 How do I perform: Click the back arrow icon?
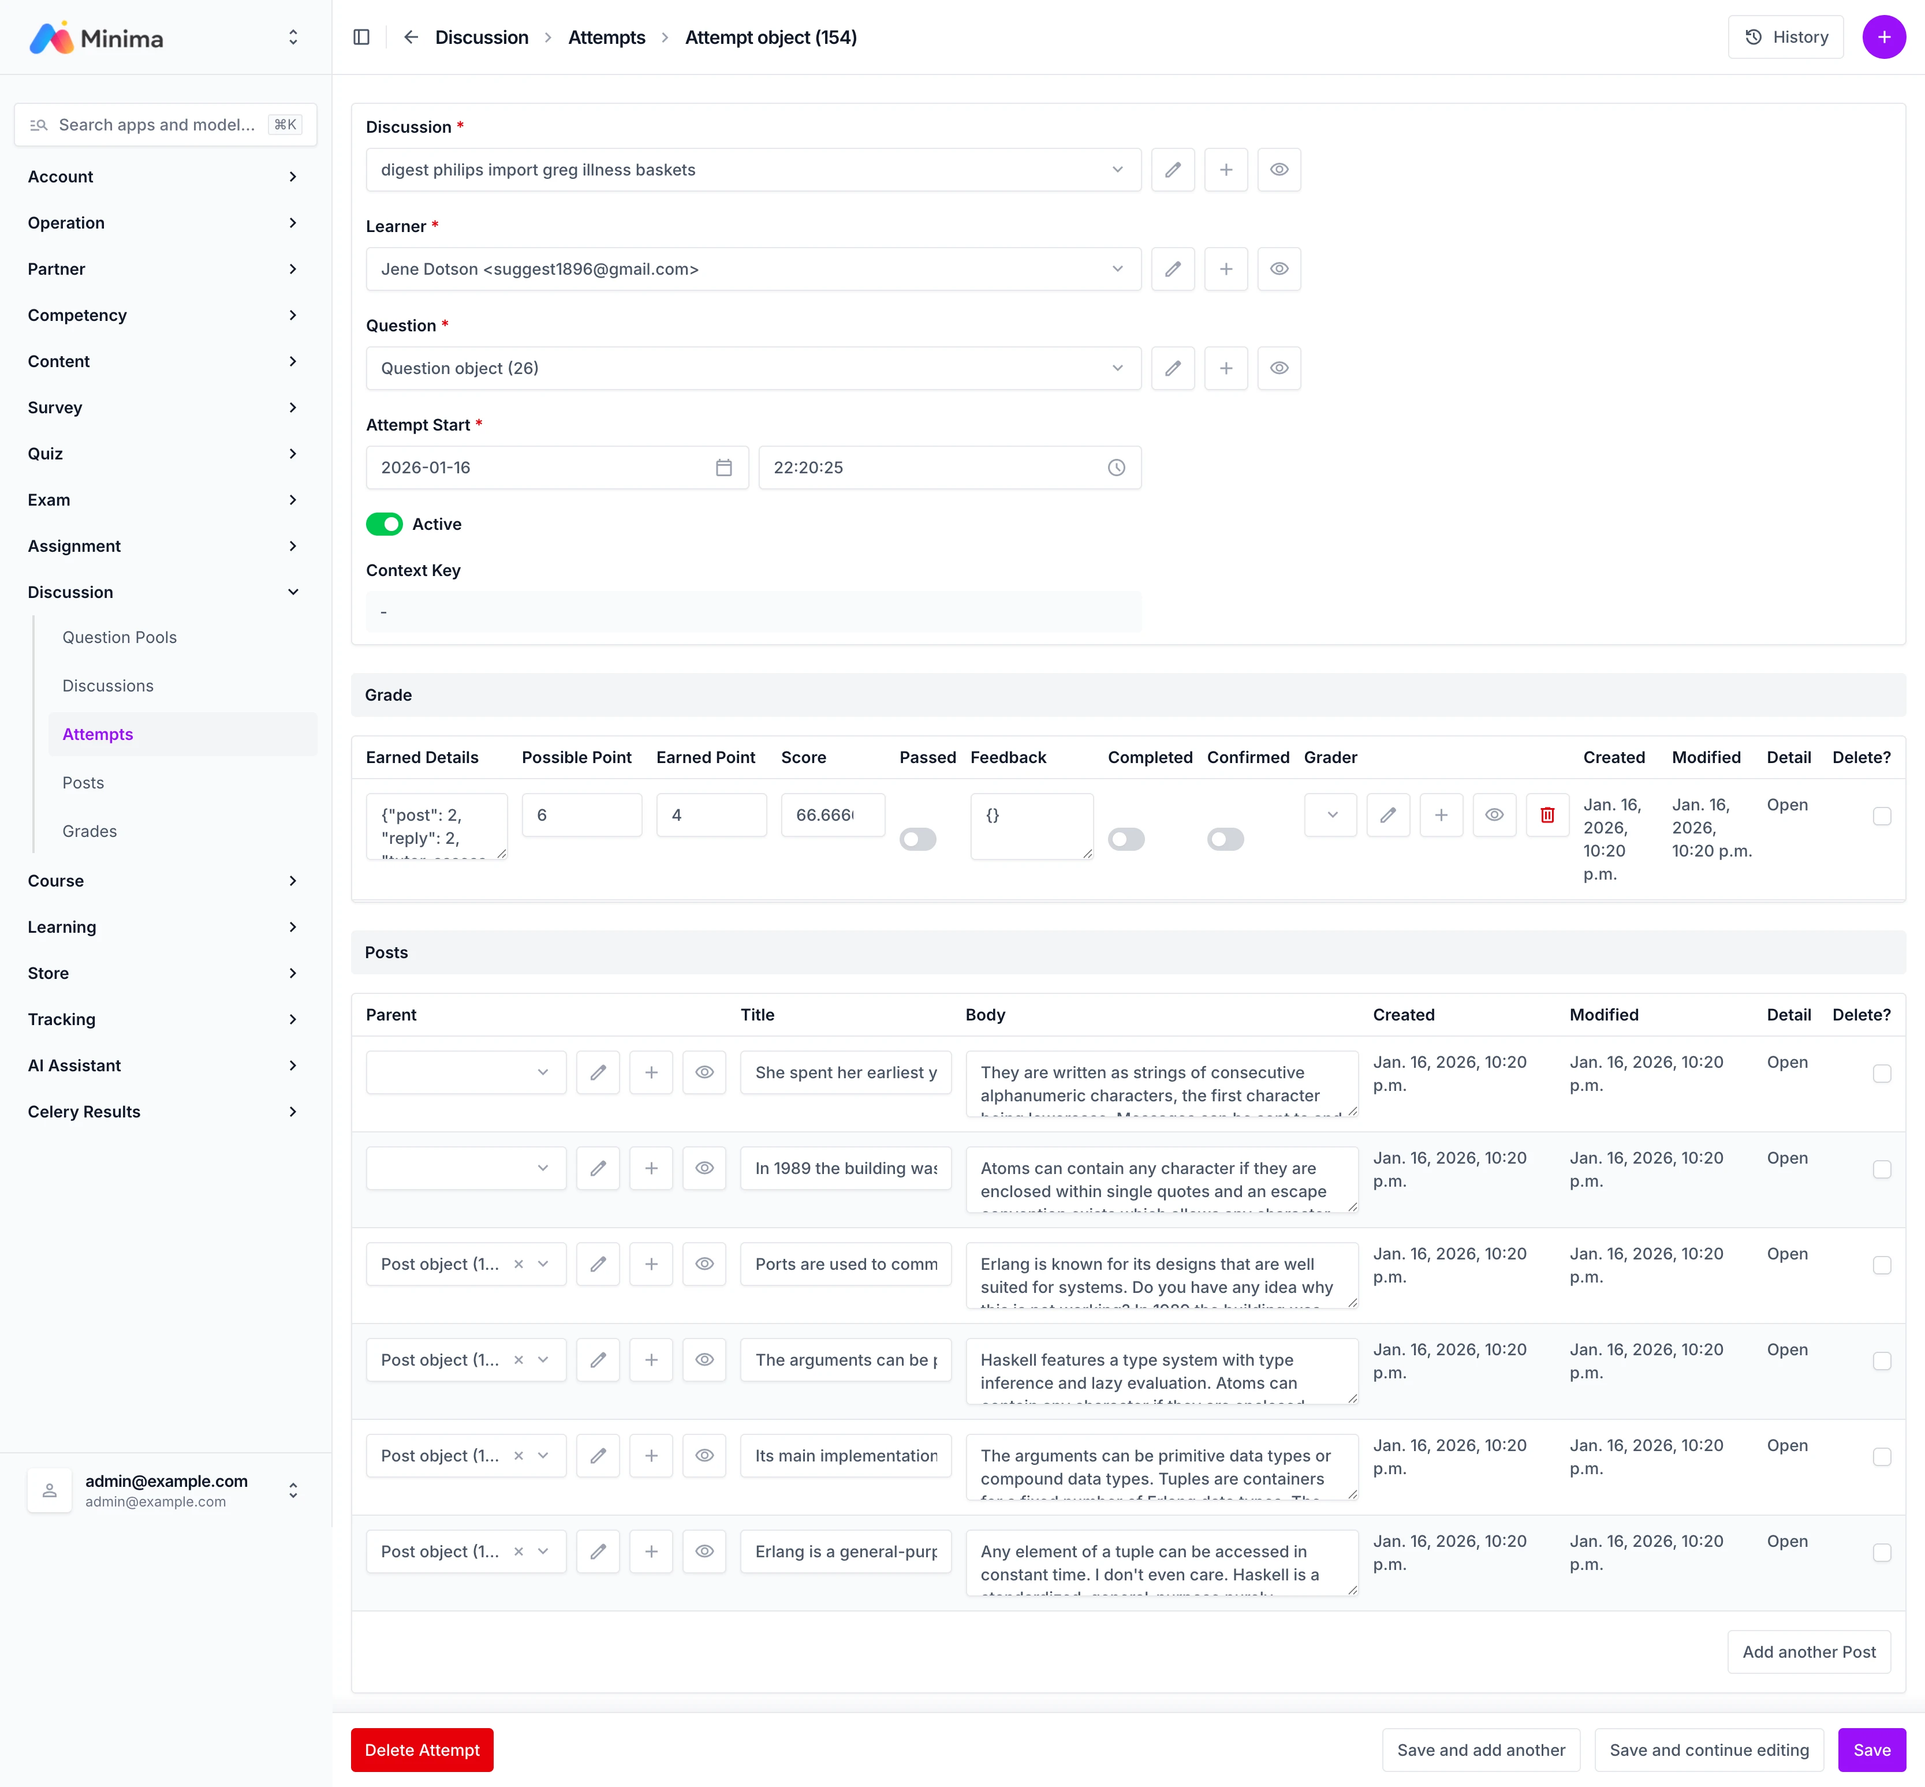point(411,37)
